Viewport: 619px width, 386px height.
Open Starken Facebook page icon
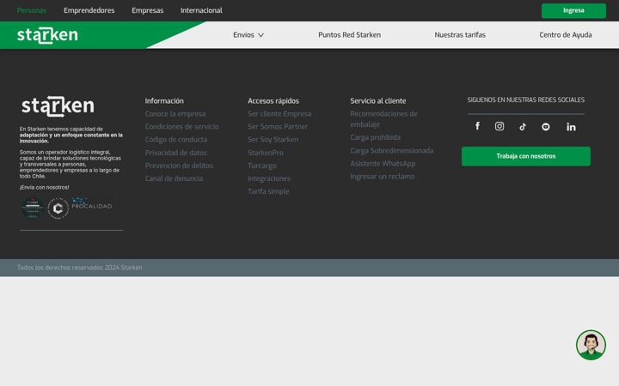click(x=477, y=126)
